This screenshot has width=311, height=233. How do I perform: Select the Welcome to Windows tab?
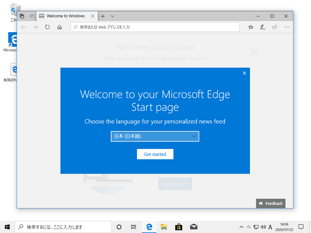coord(66,16)
